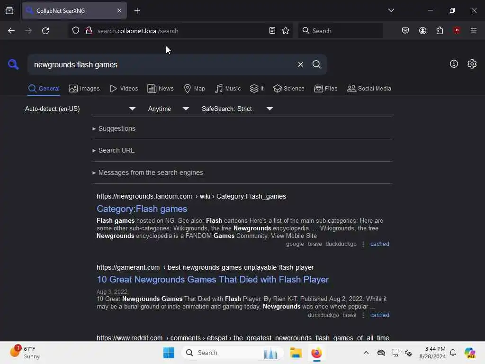Open the About info icon

point(454,64)
